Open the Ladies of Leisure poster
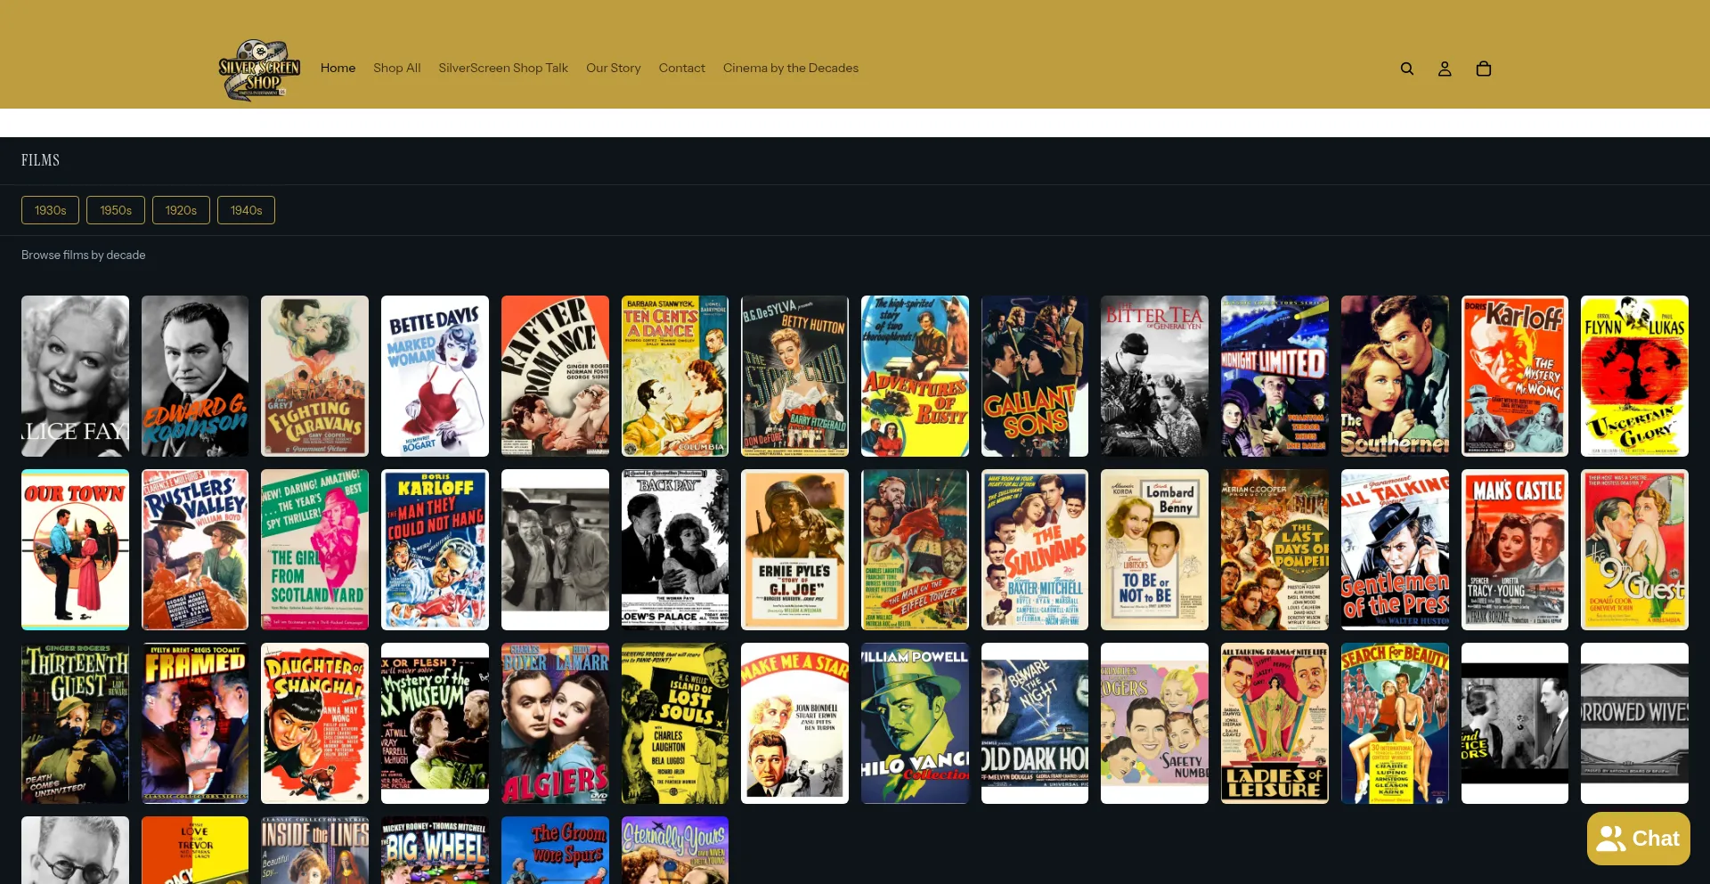1710x884 pixels. coord(1274,723)
